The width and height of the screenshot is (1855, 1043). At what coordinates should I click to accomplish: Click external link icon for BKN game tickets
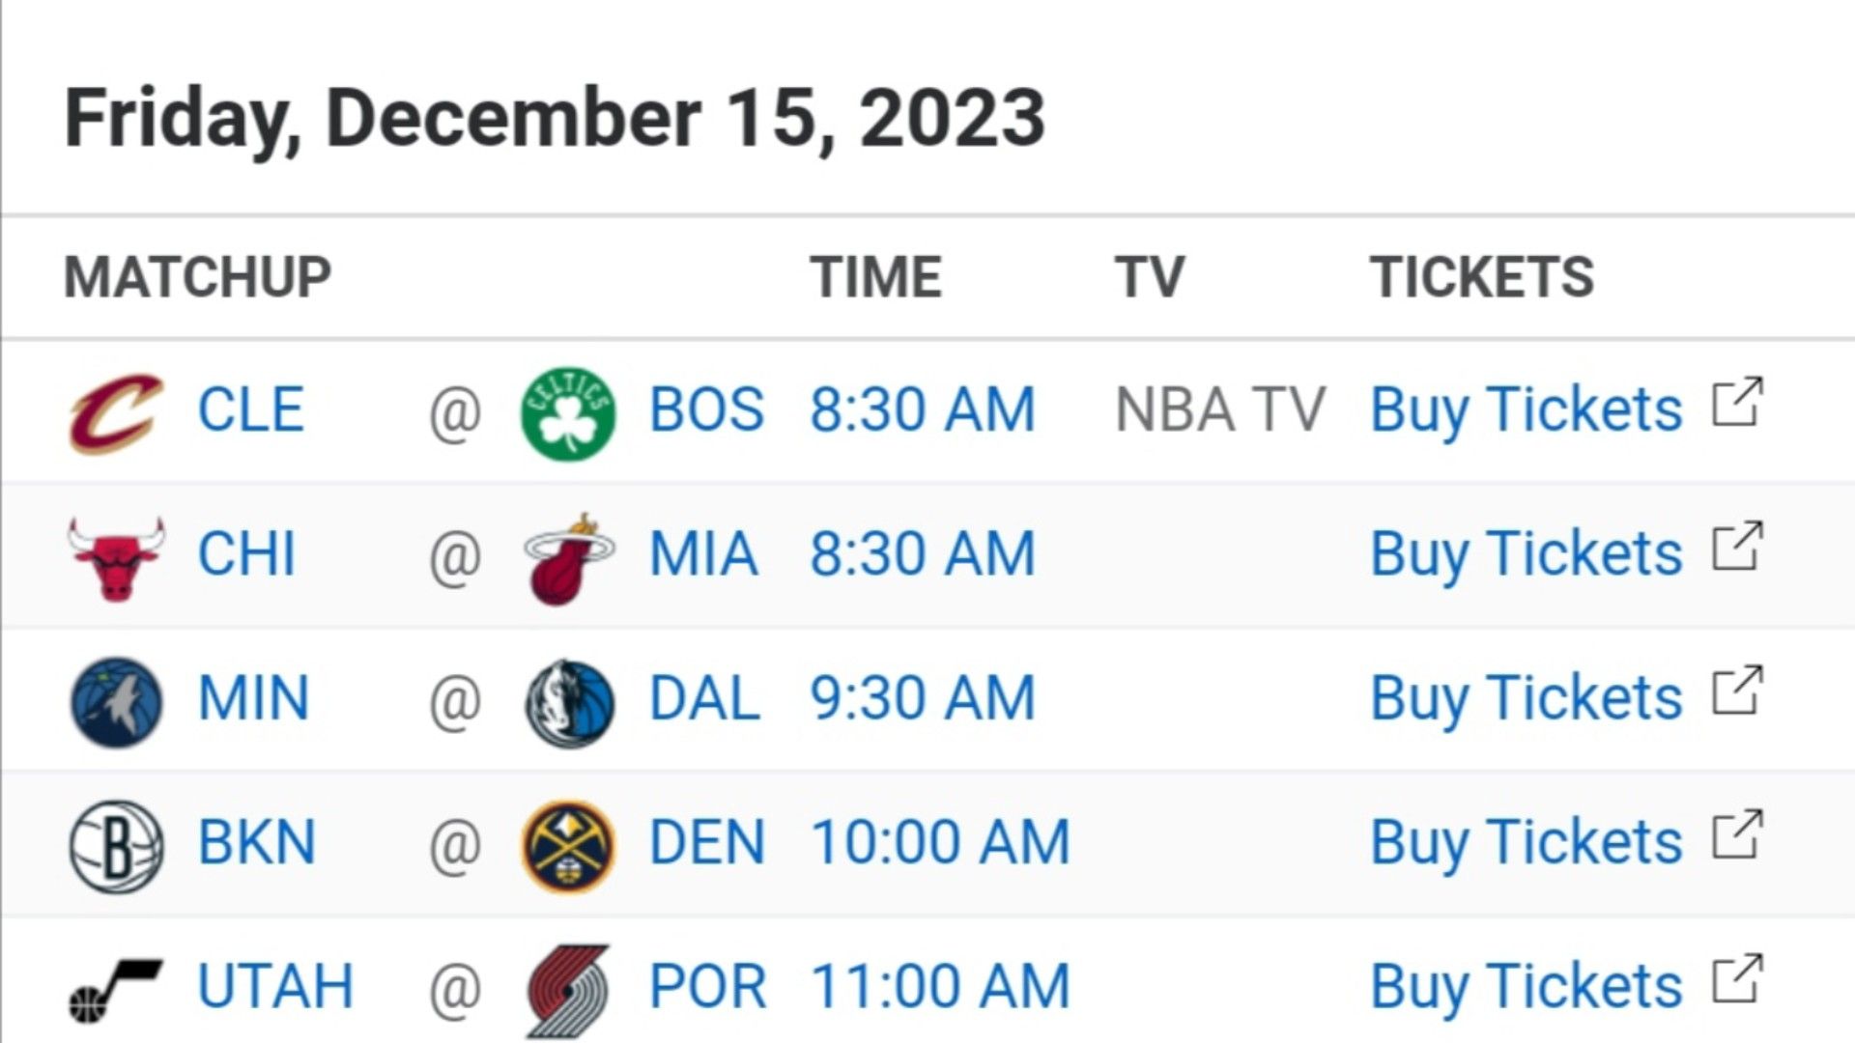[1738, 834]
